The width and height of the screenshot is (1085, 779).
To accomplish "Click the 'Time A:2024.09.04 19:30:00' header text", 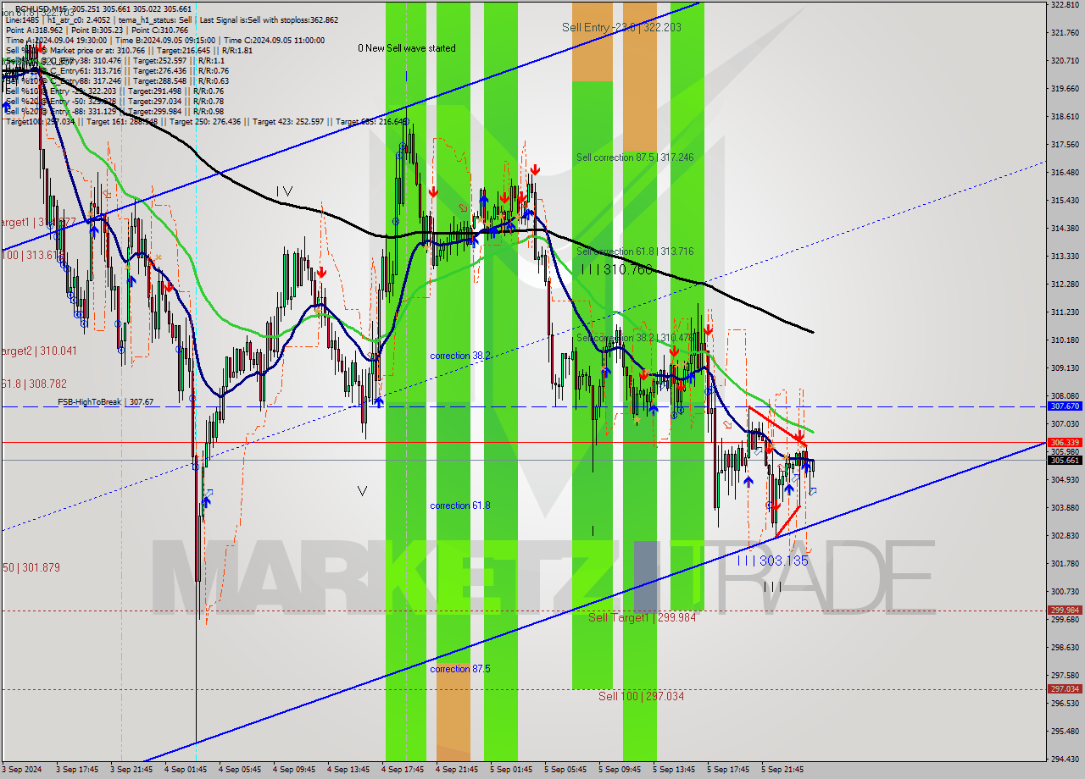I will click(x=56, y=40).
